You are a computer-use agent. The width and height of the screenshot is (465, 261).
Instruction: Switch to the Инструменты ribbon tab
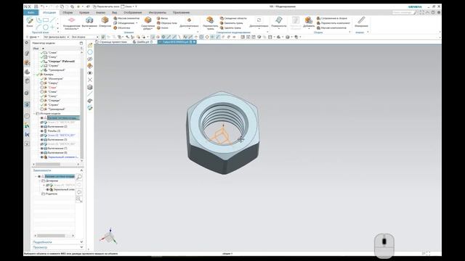[x=158, y=12]
